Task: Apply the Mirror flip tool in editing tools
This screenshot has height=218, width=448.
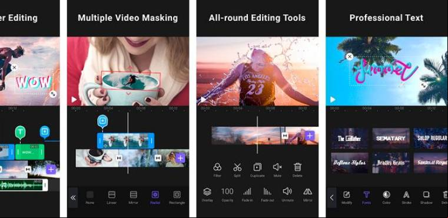Action: coord(307,191)
